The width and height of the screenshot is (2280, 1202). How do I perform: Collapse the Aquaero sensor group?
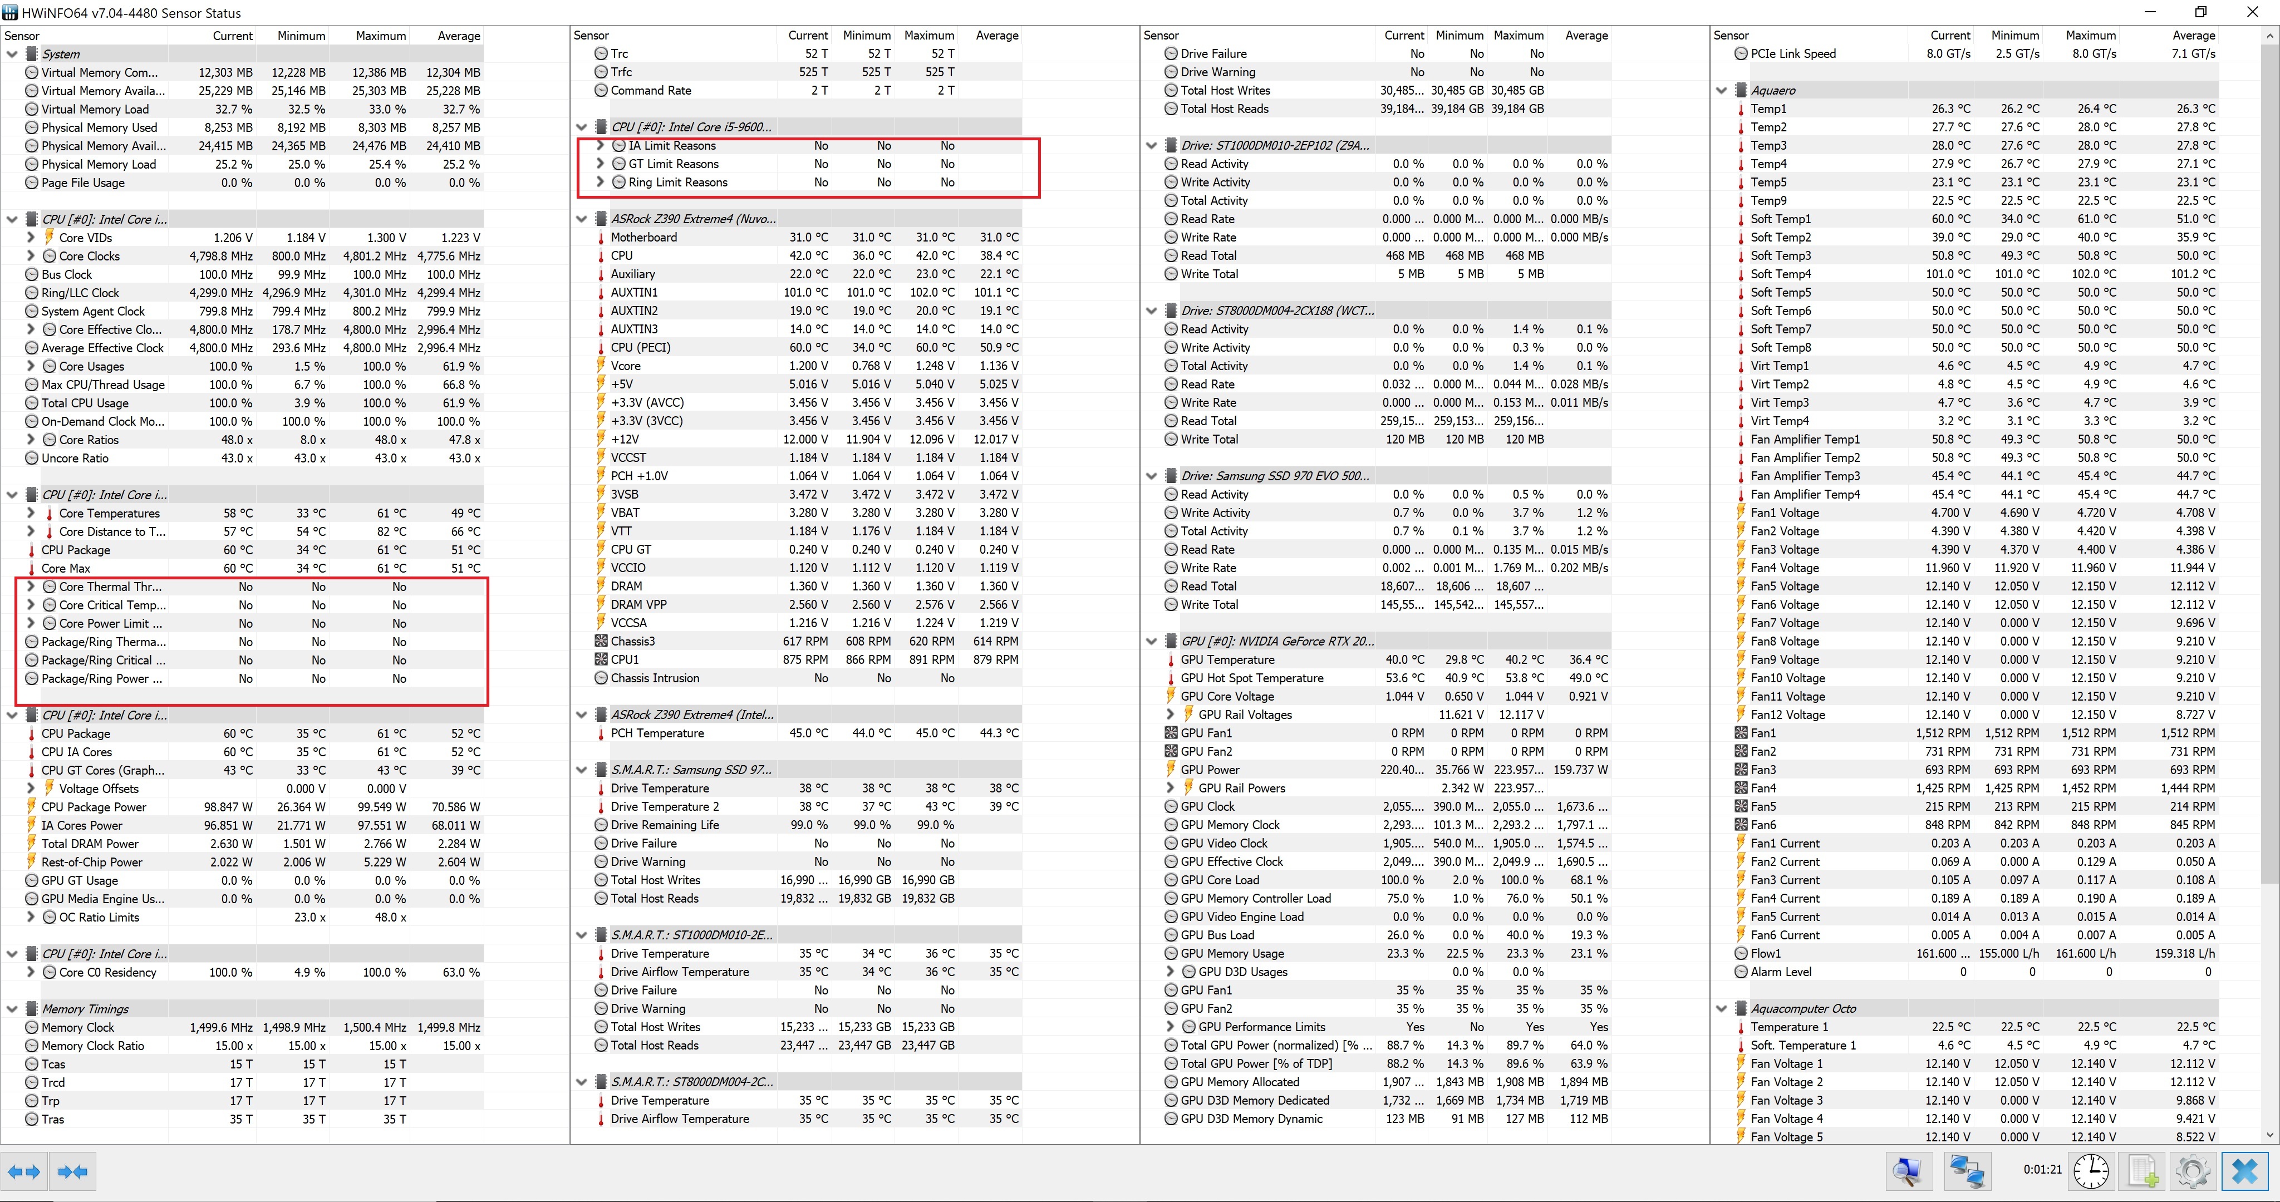coord(1722,90)
